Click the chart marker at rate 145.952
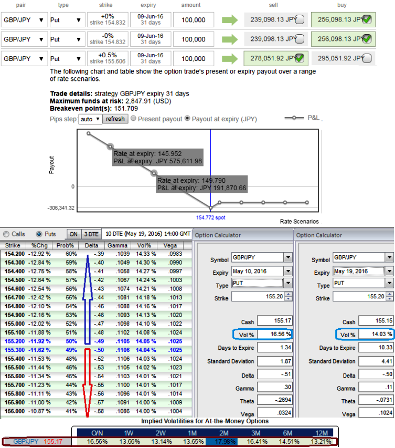Viewport: 395px width, 448px height. coord(111,147)
